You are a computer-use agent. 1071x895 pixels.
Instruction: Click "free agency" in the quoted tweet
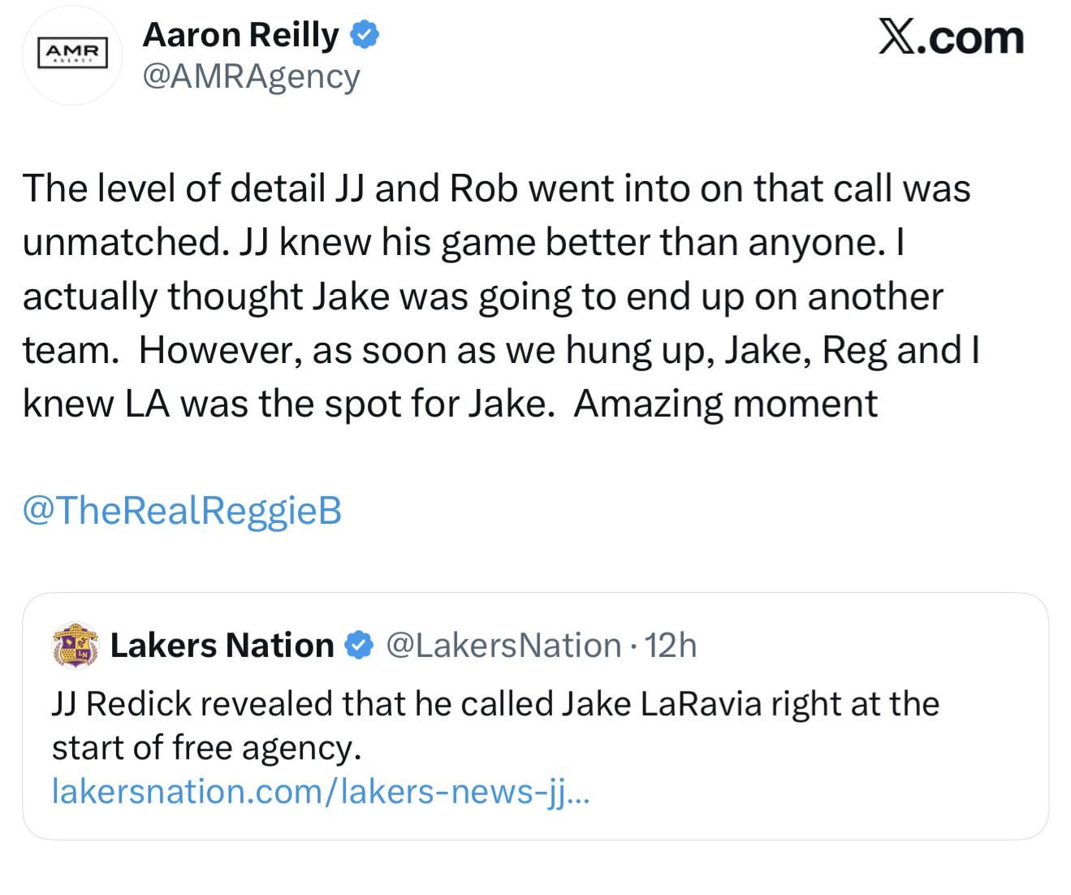[265, 747]
